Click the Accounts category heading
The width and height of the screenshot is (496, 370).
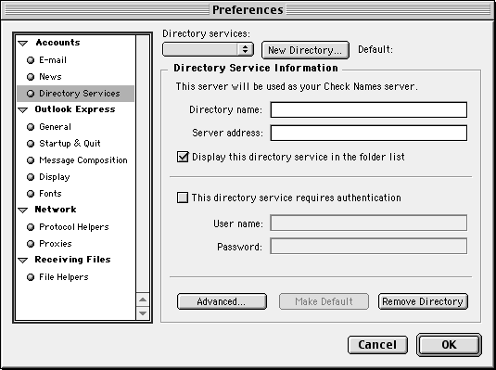57,43
